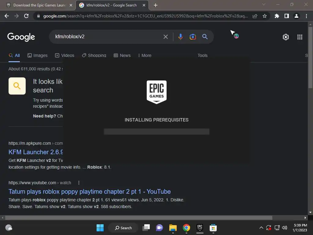Image resolution: width=313 pixels, height=235 pixels.
Task: Open File Explorer from the taskbar
Action: [x=173, y=228]
